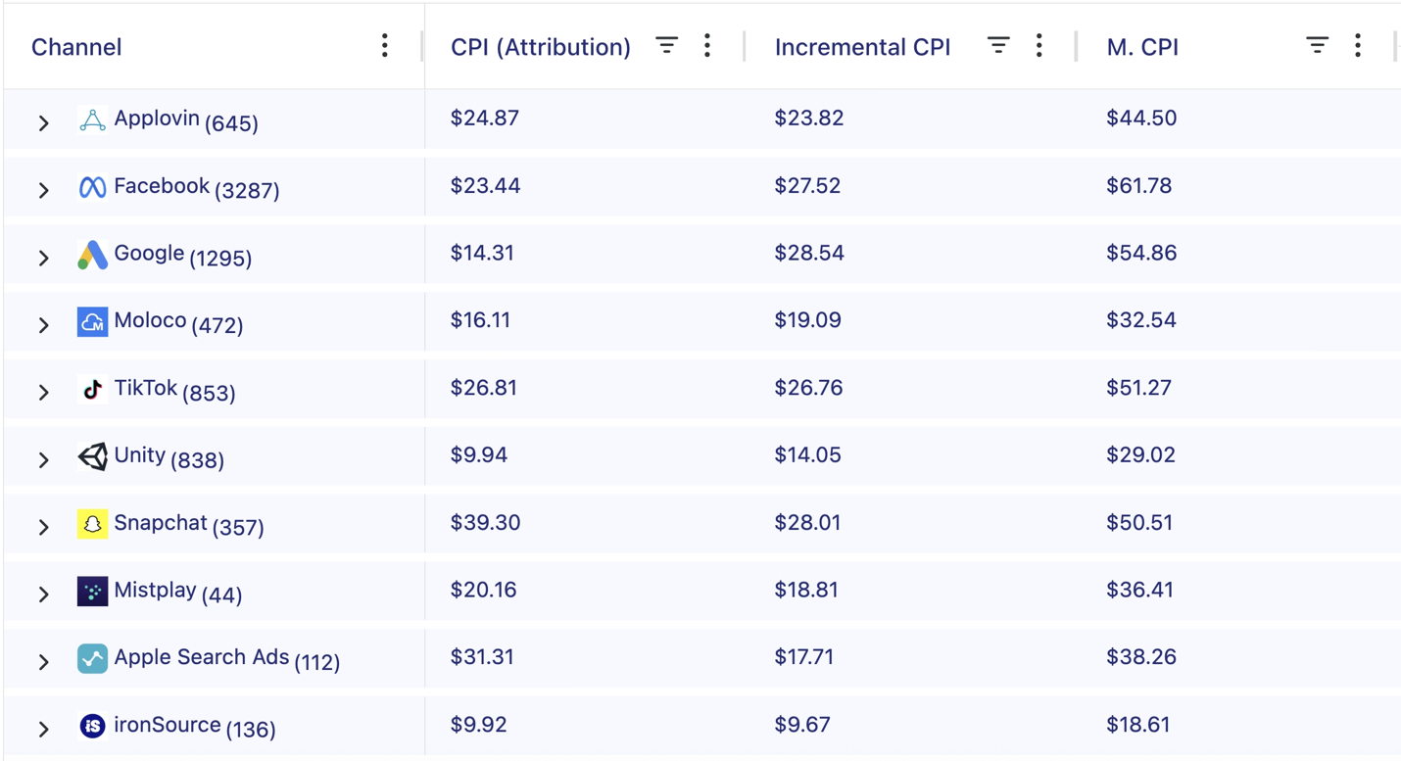Click the Google Ads logo icon
Viewport: 1401px width, 761px height.
tap(92, 255)
